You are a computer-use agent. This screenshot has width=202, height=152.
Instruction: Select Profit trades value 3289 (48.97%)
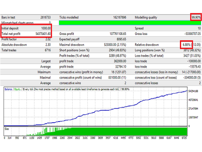click(x=117, y=56)
